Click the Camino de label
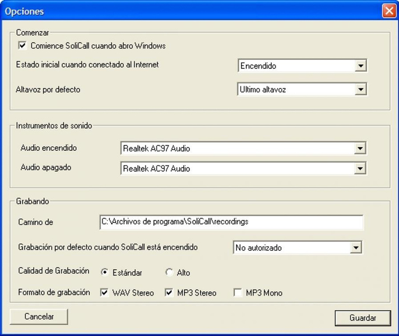Image resolution: width=399 pixels, height=336 pixels. tap(36, 222)
